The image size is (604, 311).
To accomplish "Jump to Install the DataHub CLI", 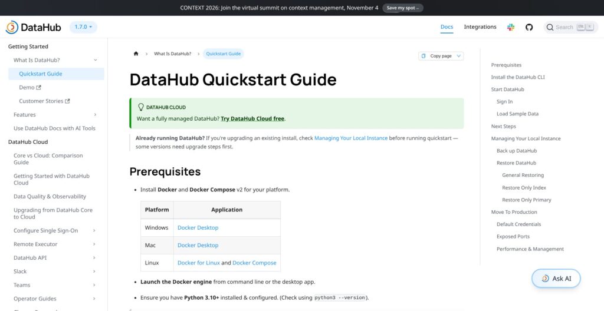I will click(518, 77).
